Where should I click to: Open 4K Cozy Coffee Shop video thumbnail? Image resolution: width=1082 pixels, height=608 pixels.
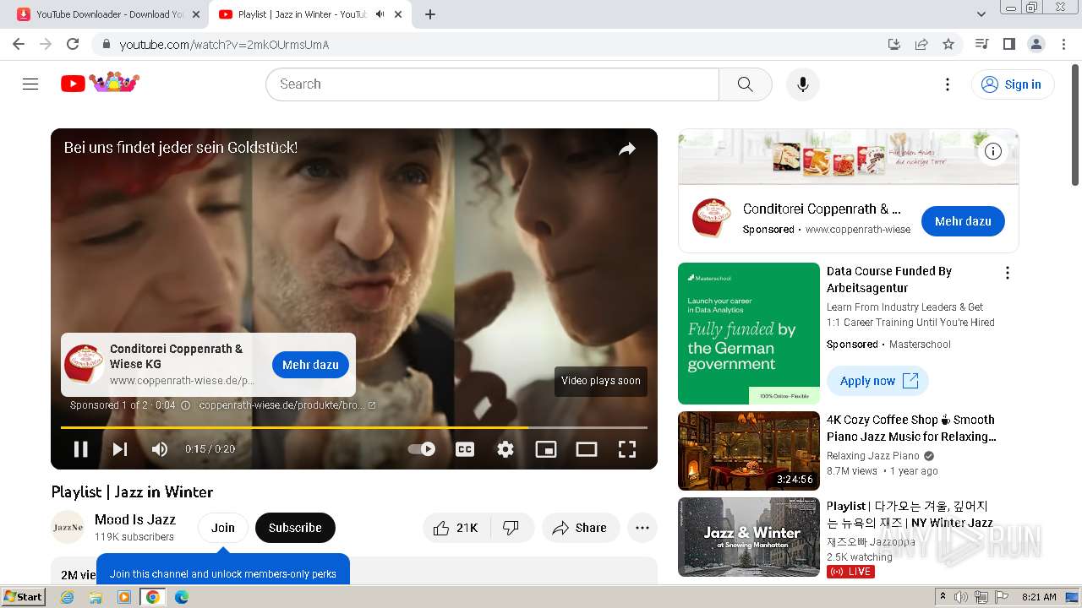[749, 451]
